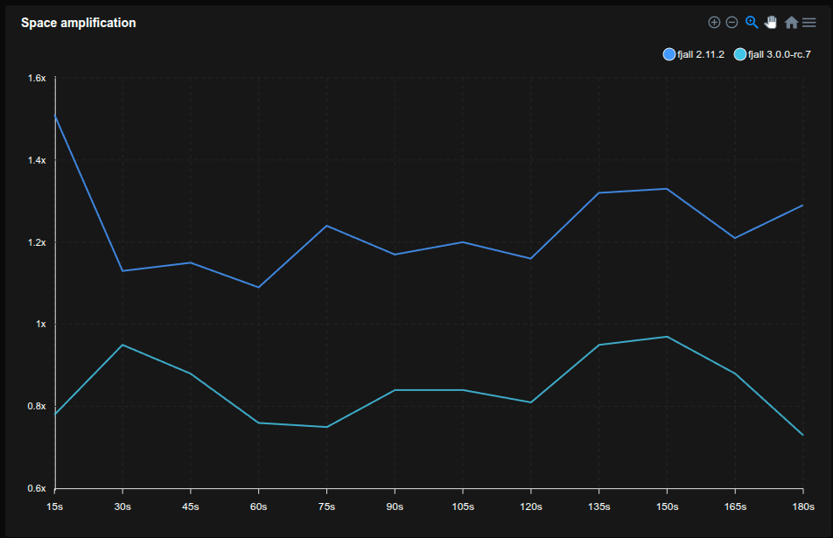Viewport: 833px width, 538px height.
Task: Click the 1.6x y-axis label
Action: 36,79
